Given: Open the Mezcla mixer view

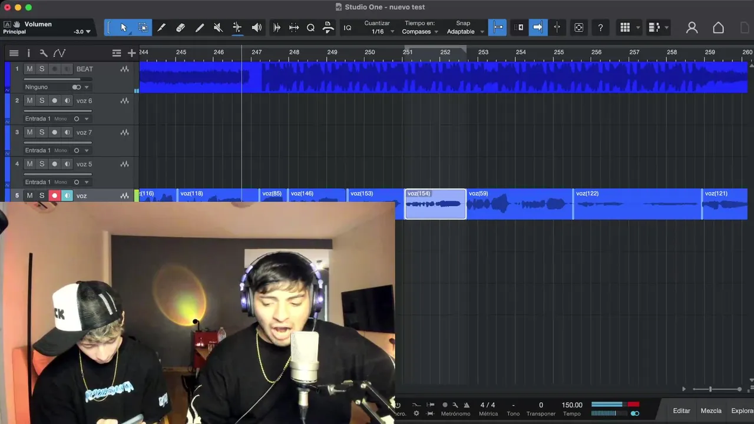Looking at the screenshot, I should pyautogui.click(x=711, y=410).
